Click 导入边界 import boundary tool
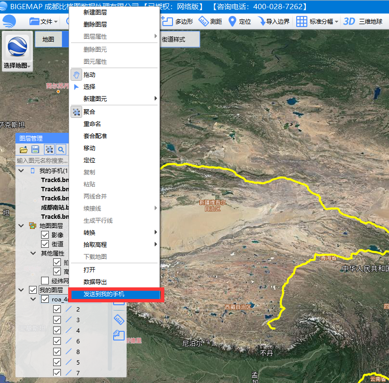 point(274,22)
